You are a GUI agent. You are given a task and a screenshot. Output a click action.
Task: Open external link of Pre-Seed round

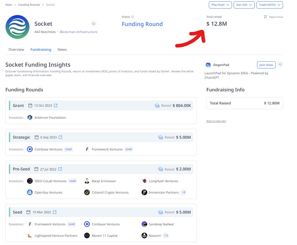[60, 169]
